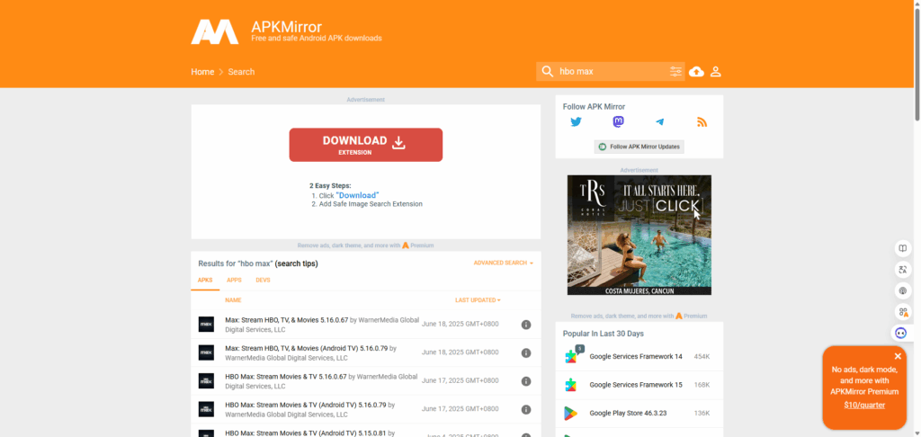Click the browser sidebar robot assistant icon
The width and height of the screenshot is (921, 437).
pos(901,333)
